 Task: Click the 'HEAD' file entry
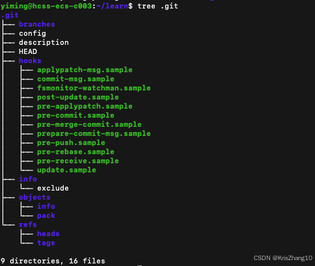[28, 51]
